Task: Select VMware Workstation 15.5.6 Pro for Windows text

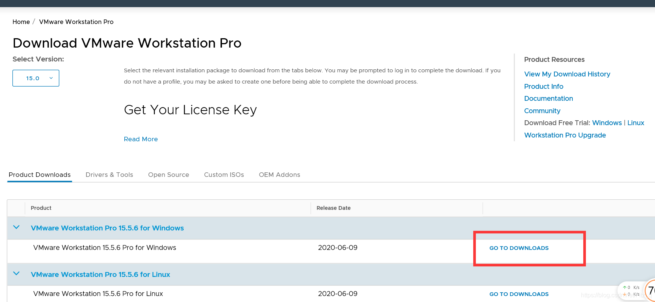Action: click(x=104, y=248)
